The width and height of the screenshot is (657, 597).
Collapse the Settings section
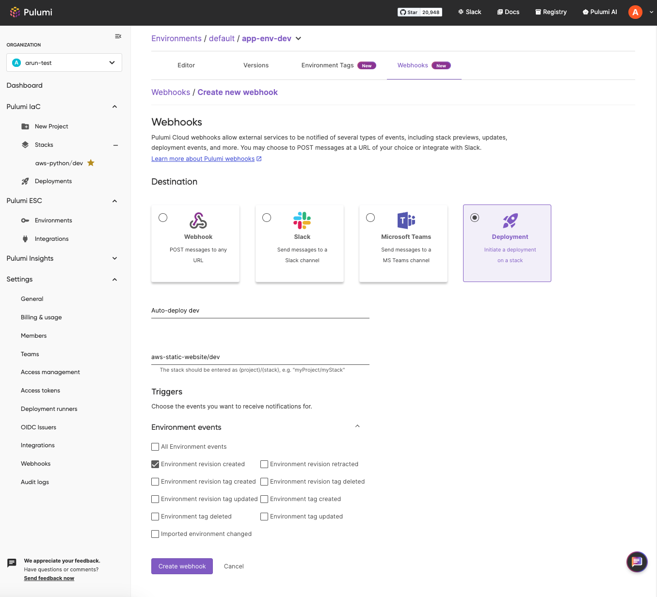point(115,280)
